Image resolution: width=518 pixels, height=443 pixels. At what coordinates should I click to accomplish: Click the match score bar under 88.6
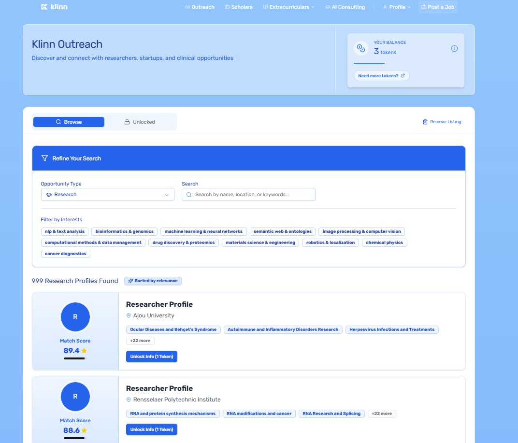75,438
